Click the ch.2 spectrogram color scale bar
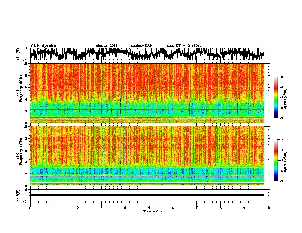The image size is (302, 233). point(276,160)
